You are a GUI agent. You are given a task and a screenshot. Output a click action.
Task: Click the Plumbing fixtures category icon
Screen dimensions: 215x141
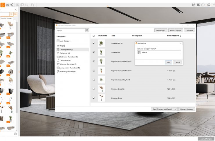point(58,71)
